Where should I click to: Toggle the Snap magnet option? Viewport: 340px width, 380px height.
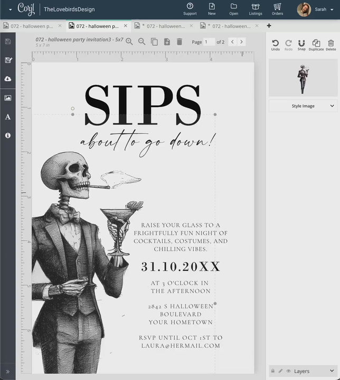tap(301, 45)
